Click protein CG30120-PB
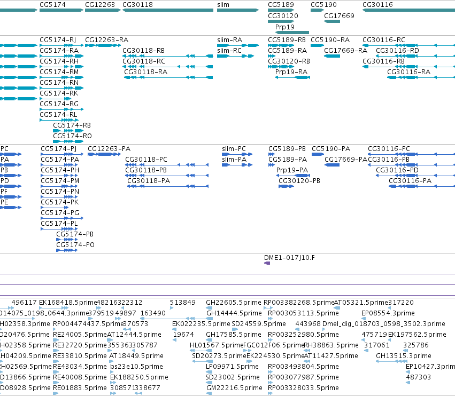Viewport: 455px width, 396px height. (299, 181)
